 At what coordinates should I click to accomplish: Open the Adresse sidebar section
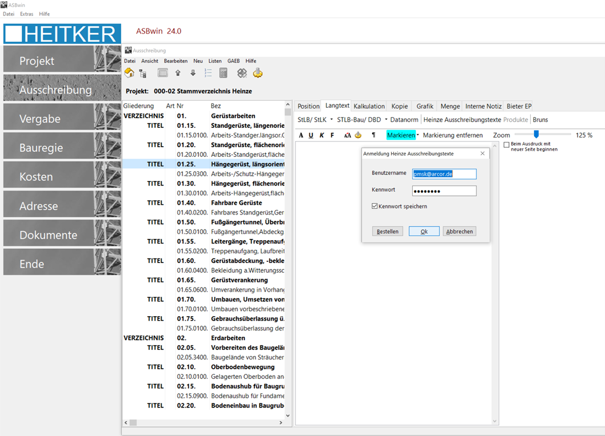(x=62, y=204)
